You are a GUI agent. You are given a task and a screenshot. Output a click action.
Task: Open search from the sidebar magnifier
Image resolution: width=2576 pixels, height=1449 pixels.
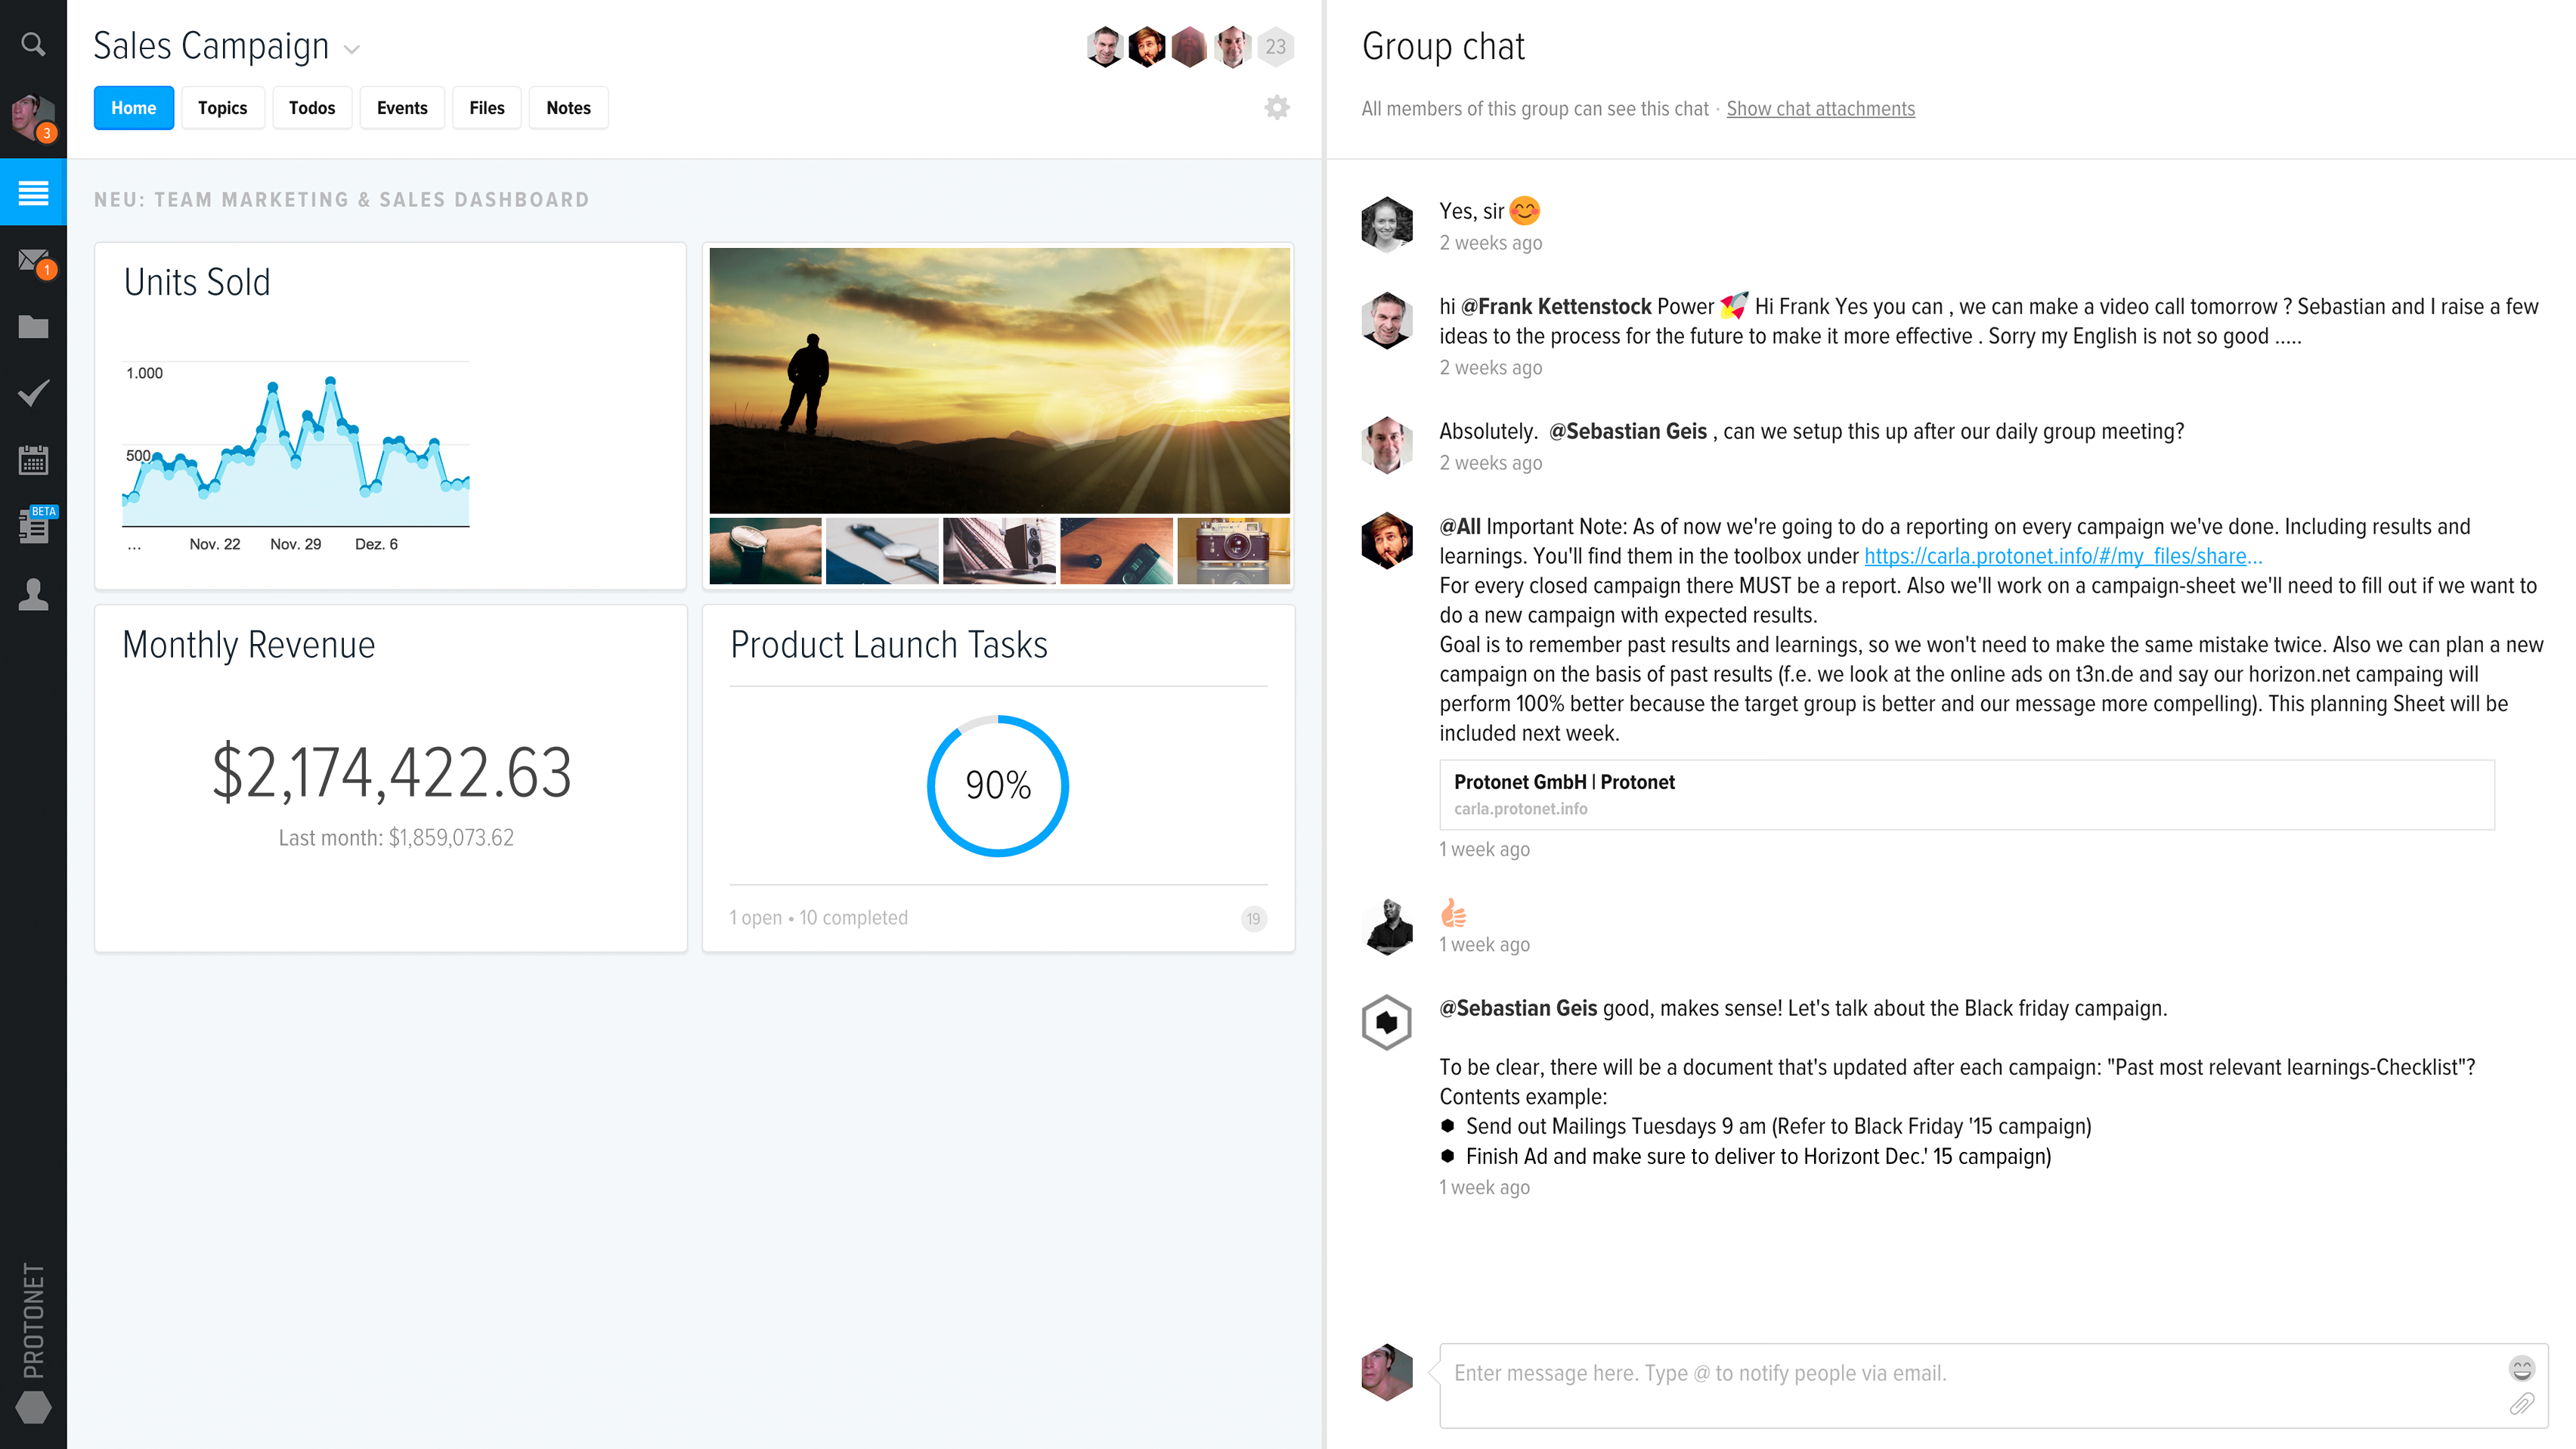coord(33,45)
